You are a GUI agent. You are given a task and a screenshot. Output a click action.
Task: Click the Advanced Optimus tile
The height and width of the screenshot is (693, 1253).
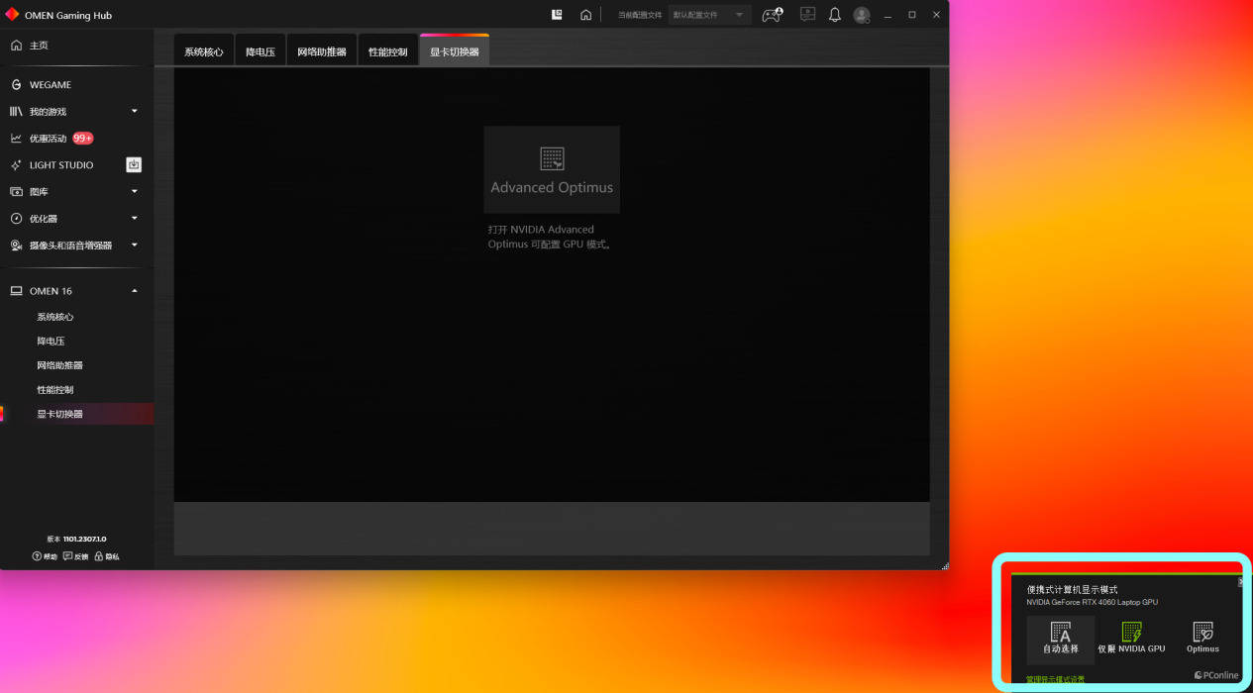pyautogui.click(x=552, y=169)
